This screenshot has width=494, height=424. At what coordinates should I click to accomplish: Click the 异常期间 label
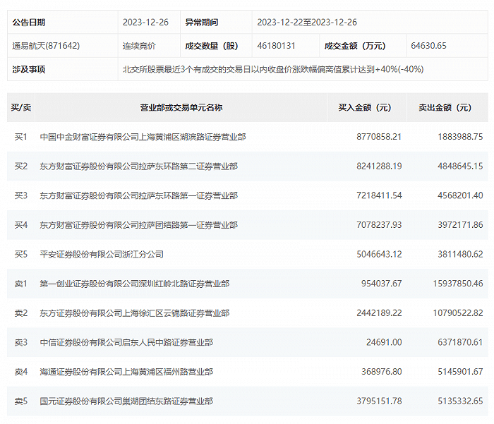coord(202,23)
